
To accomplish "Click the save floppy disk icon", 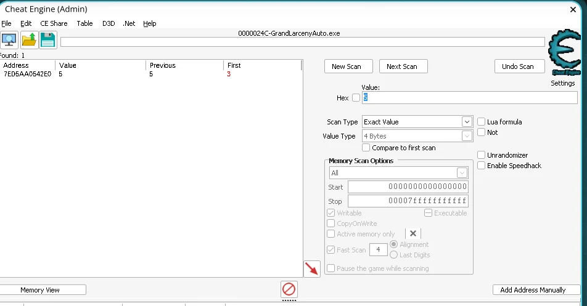I will click(x=47, y=40).
